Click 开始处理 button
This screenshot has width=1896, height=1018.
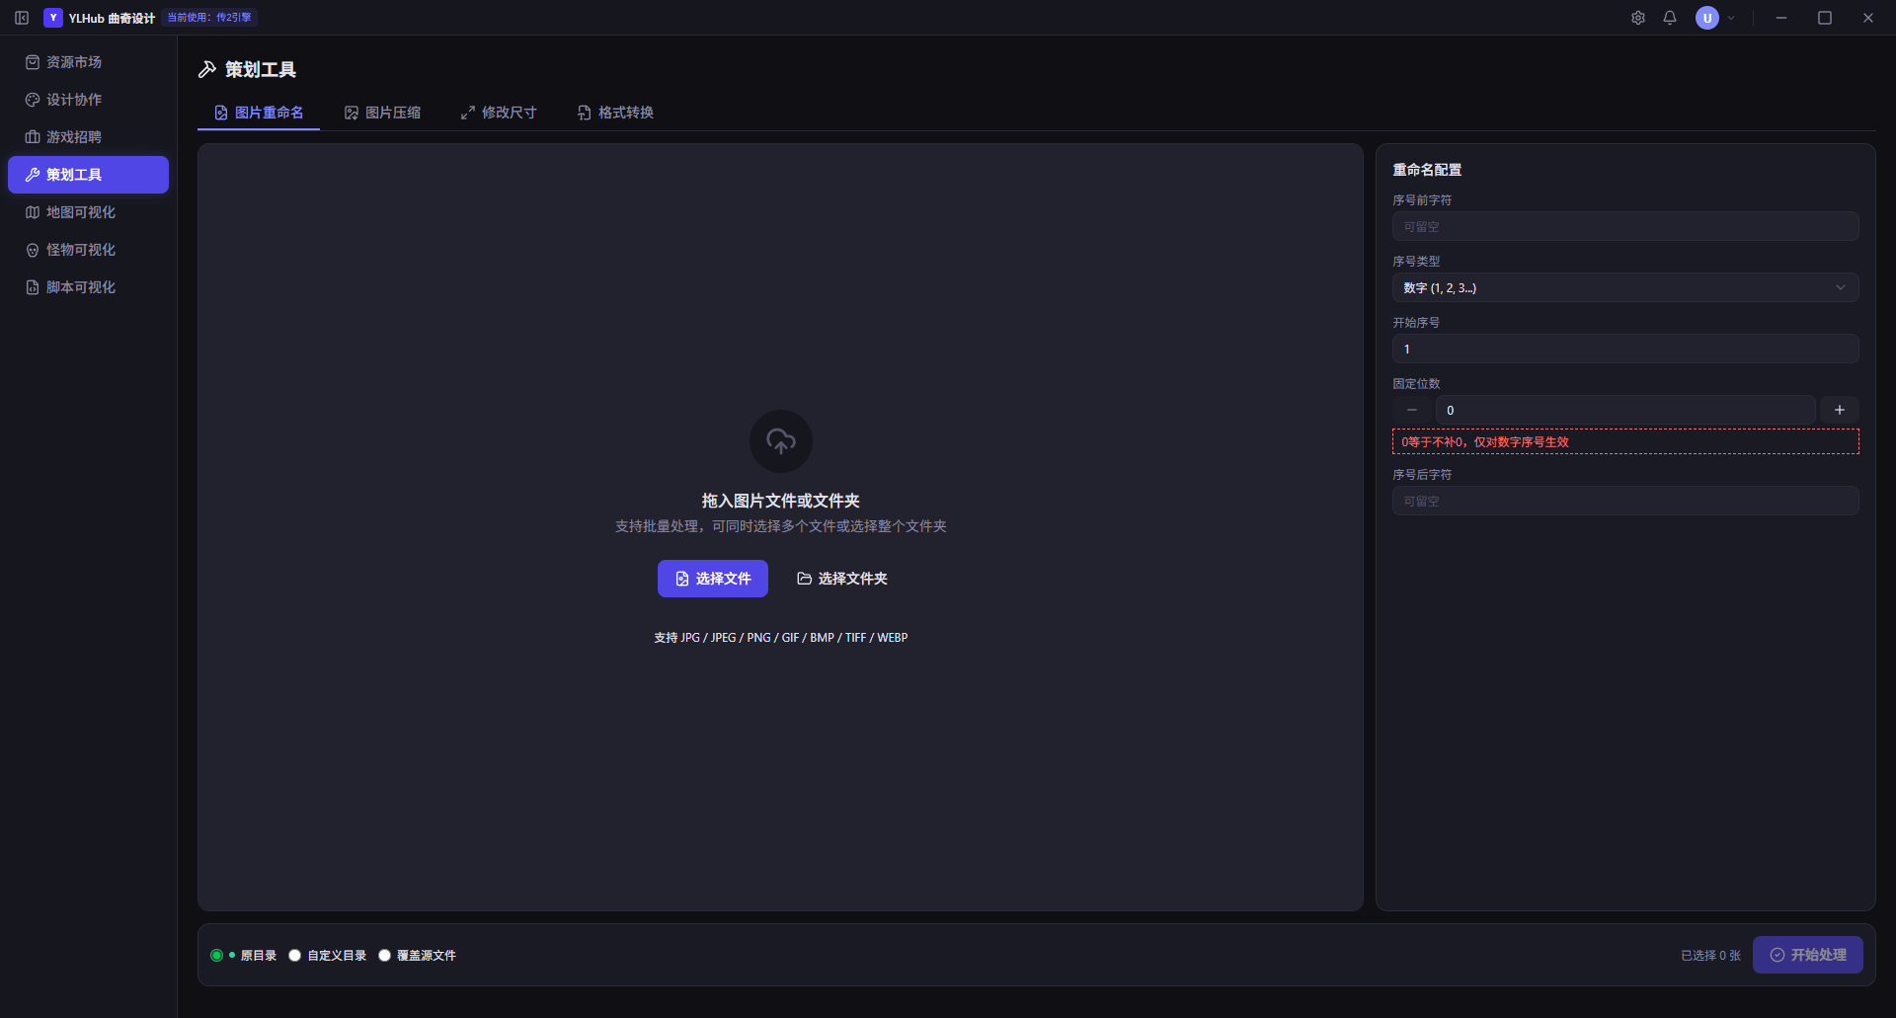pos(1808,955)
